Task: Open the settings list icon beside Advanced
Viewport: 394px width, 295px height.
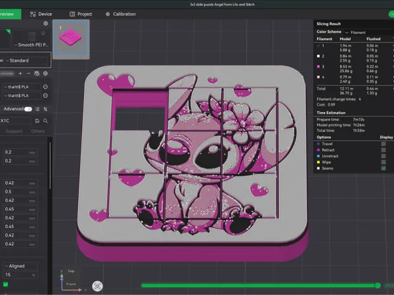Action: (x=37, y=109)
